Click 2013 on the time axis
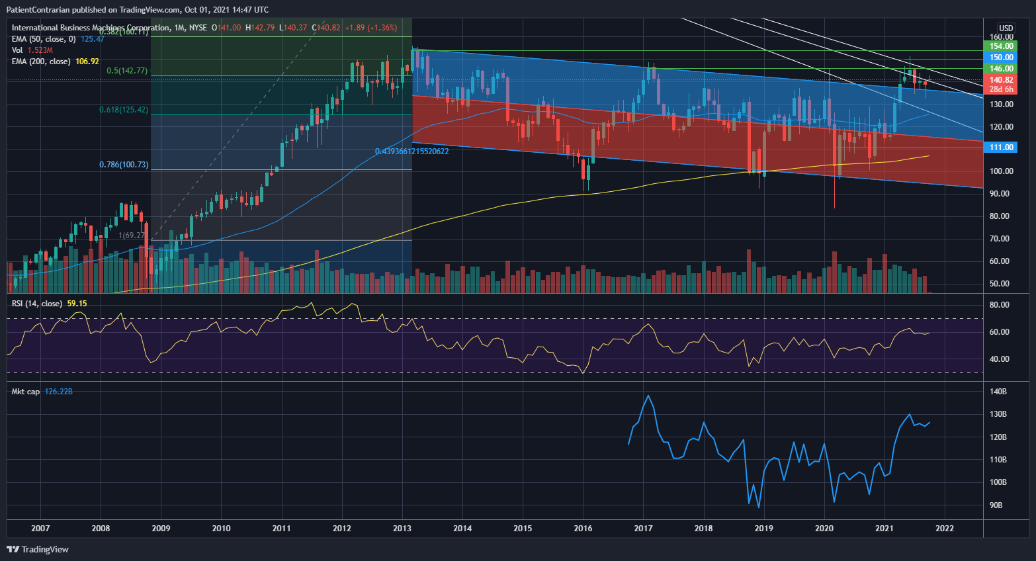Viewport: 1036px width, 561px height. 402,528
